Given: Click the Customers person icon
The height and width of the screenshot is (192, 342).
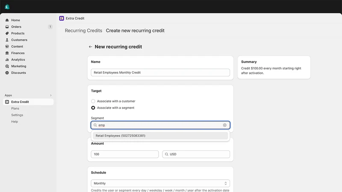Looking at the screenshot, I should click(7, 40).
